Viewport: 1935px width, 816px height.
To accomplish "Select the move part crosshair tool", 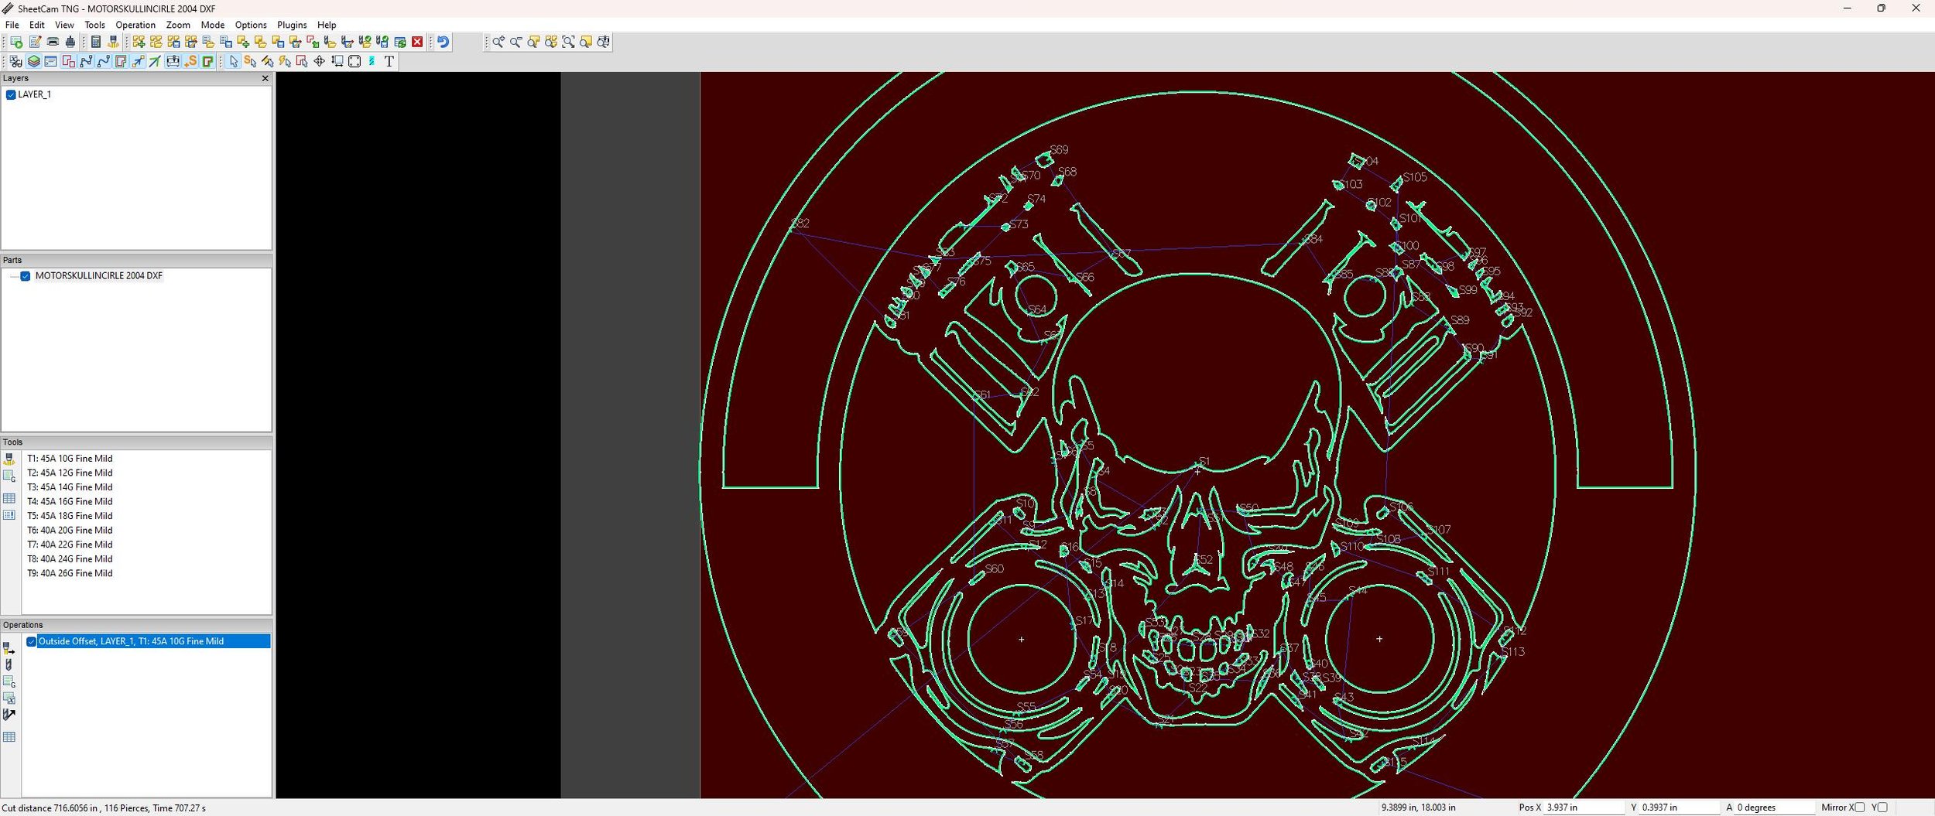I will [319, 61].
